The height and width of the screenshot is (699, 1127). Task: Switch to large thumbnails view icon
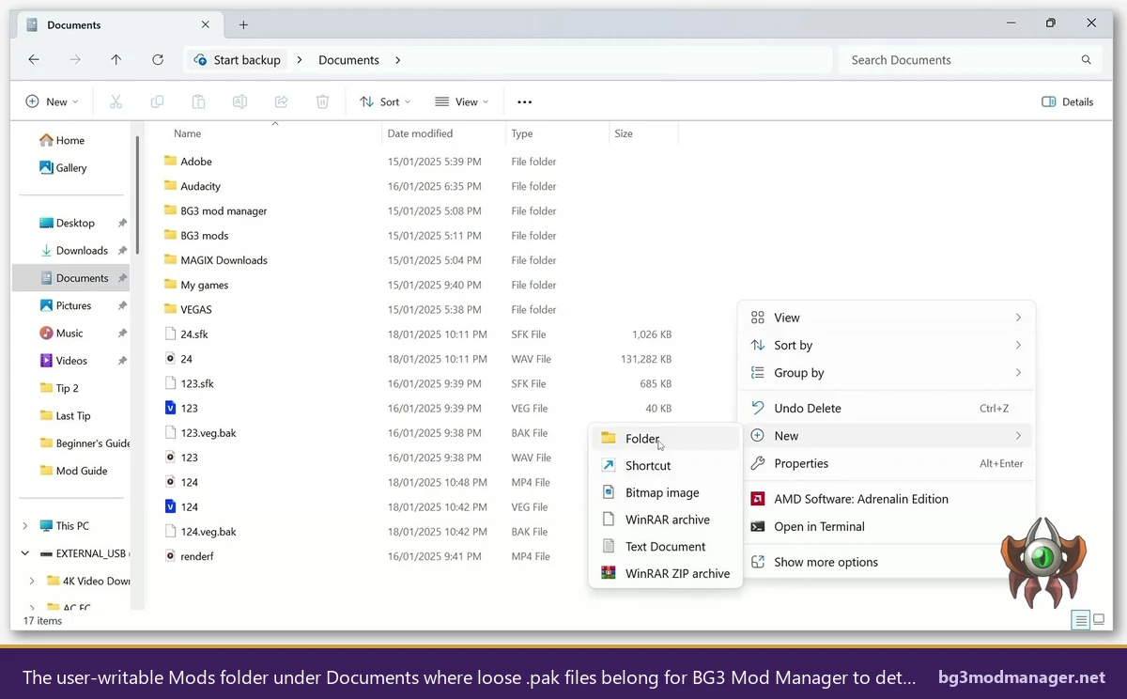pos(1099,620)
